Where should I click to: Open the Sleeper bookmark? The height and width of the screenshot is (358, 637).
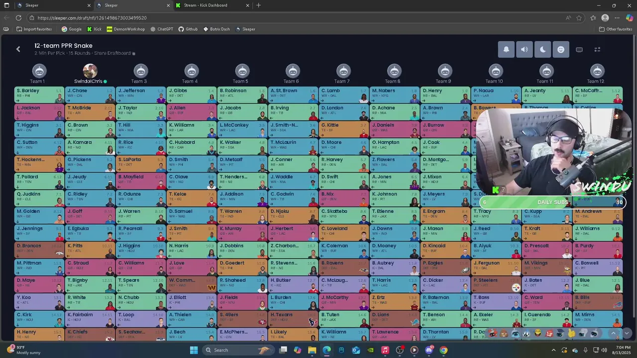coord(245,29)
